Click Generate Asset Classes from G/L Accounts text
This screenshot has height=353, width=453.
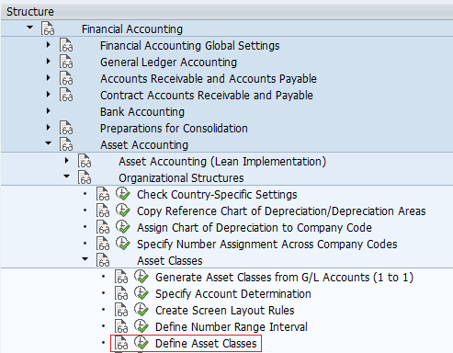point(284,278)
